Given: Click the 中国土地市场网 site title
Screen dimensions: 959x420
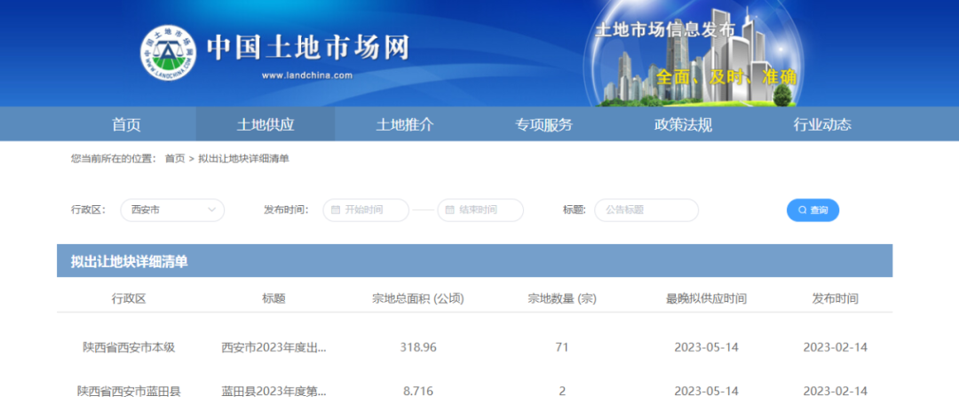Looking at the screenshot, I should (307, 48).
